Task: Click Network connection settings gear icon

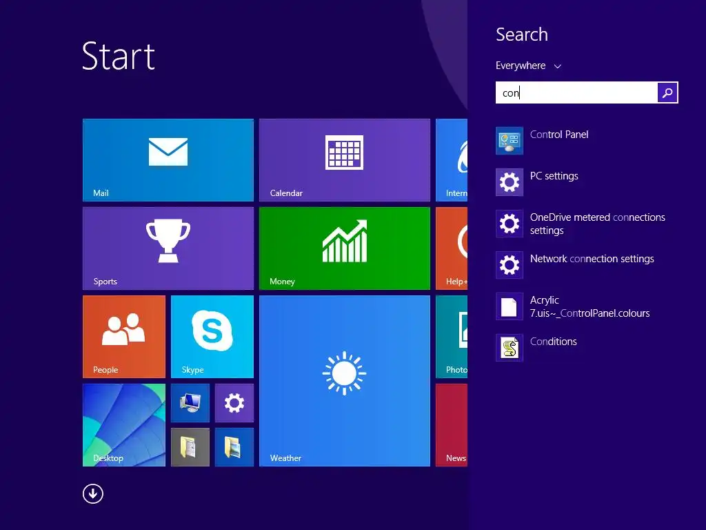Action: 510,265
